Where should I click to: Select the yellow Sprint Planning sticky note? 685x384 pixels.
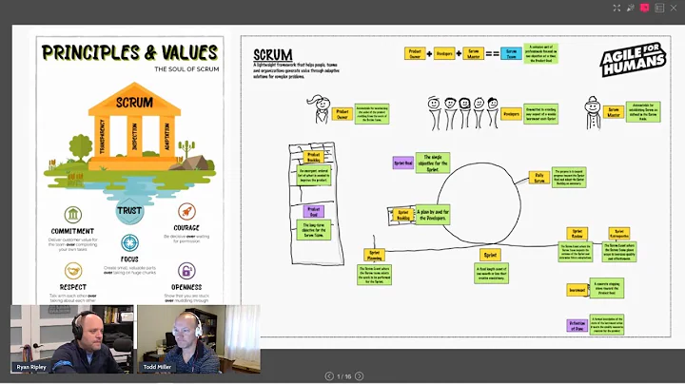(375, 255)
